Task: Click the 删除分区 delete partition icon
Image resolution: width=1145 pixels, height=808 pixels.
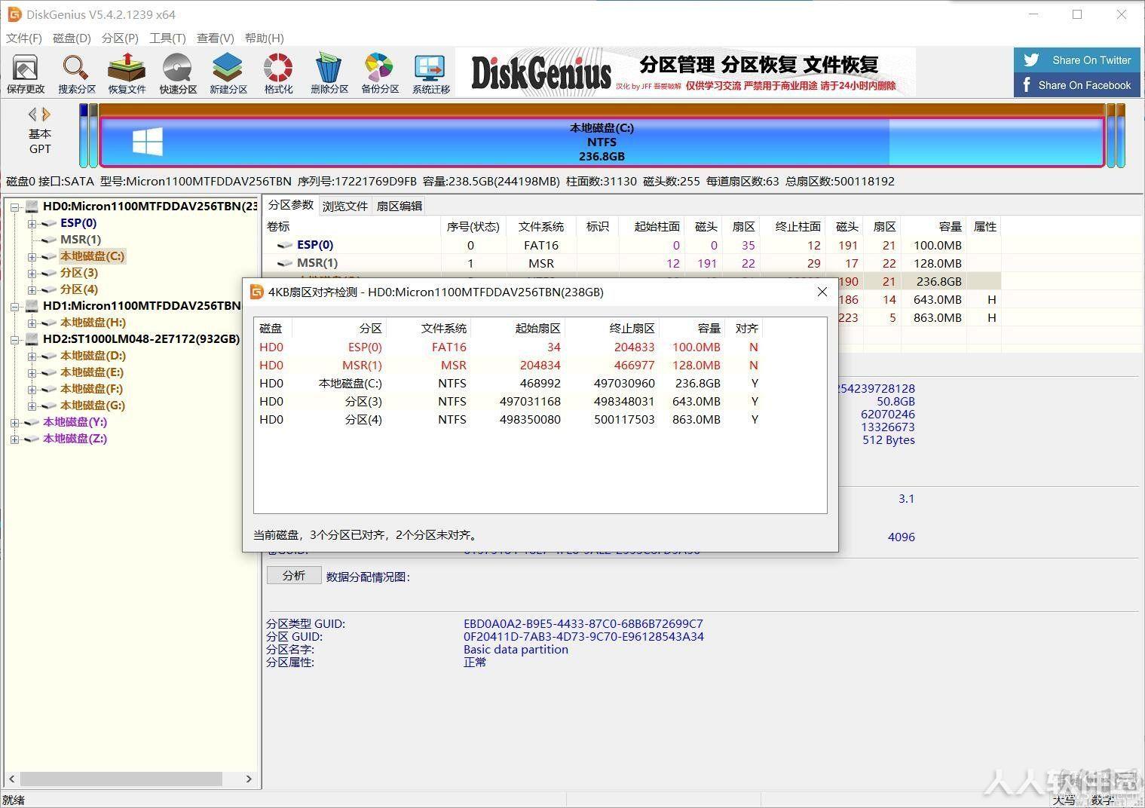Action: point(329,74)
